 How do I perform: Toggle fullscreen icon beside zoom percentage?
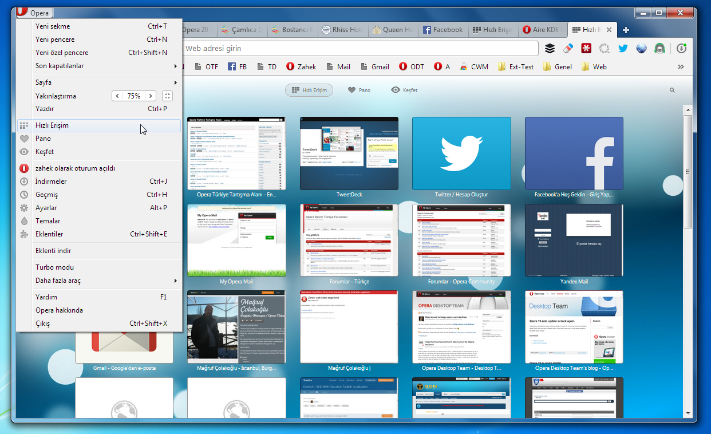(167, 96)
